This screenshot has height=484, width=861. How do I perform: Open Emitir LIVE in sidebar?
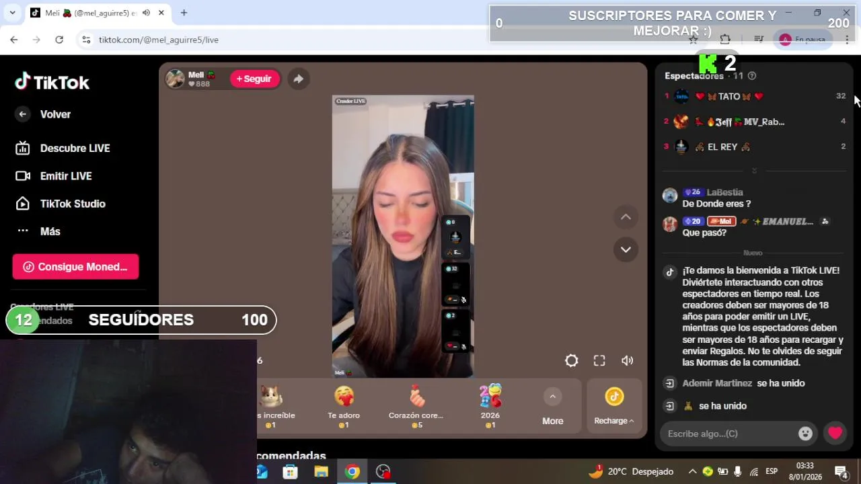coord(54,176)
